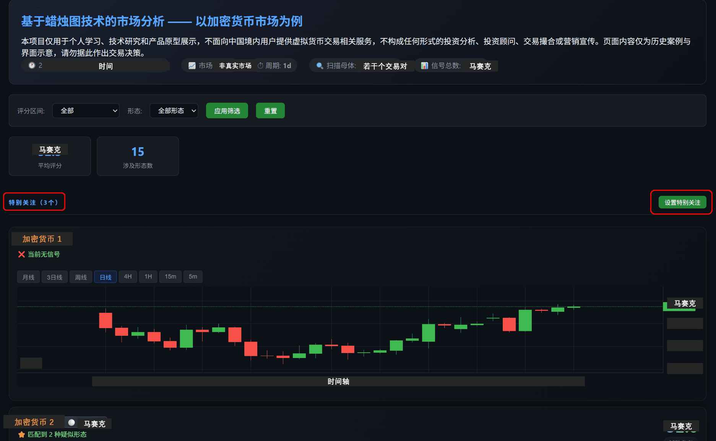This screenshot has width=716, height=441.
Task: Select the 3日线 timeframe tab
Action: 54,277
